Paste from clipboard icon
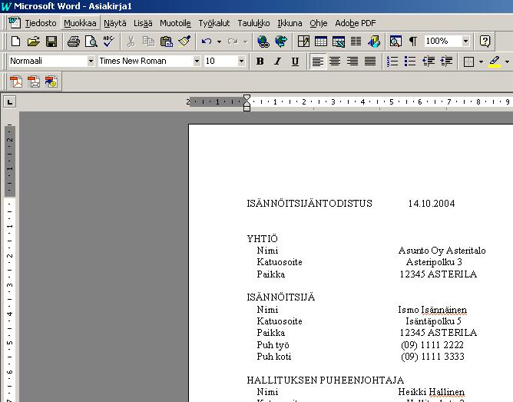Viewport: 513px width, 402px height. point(166,42)
